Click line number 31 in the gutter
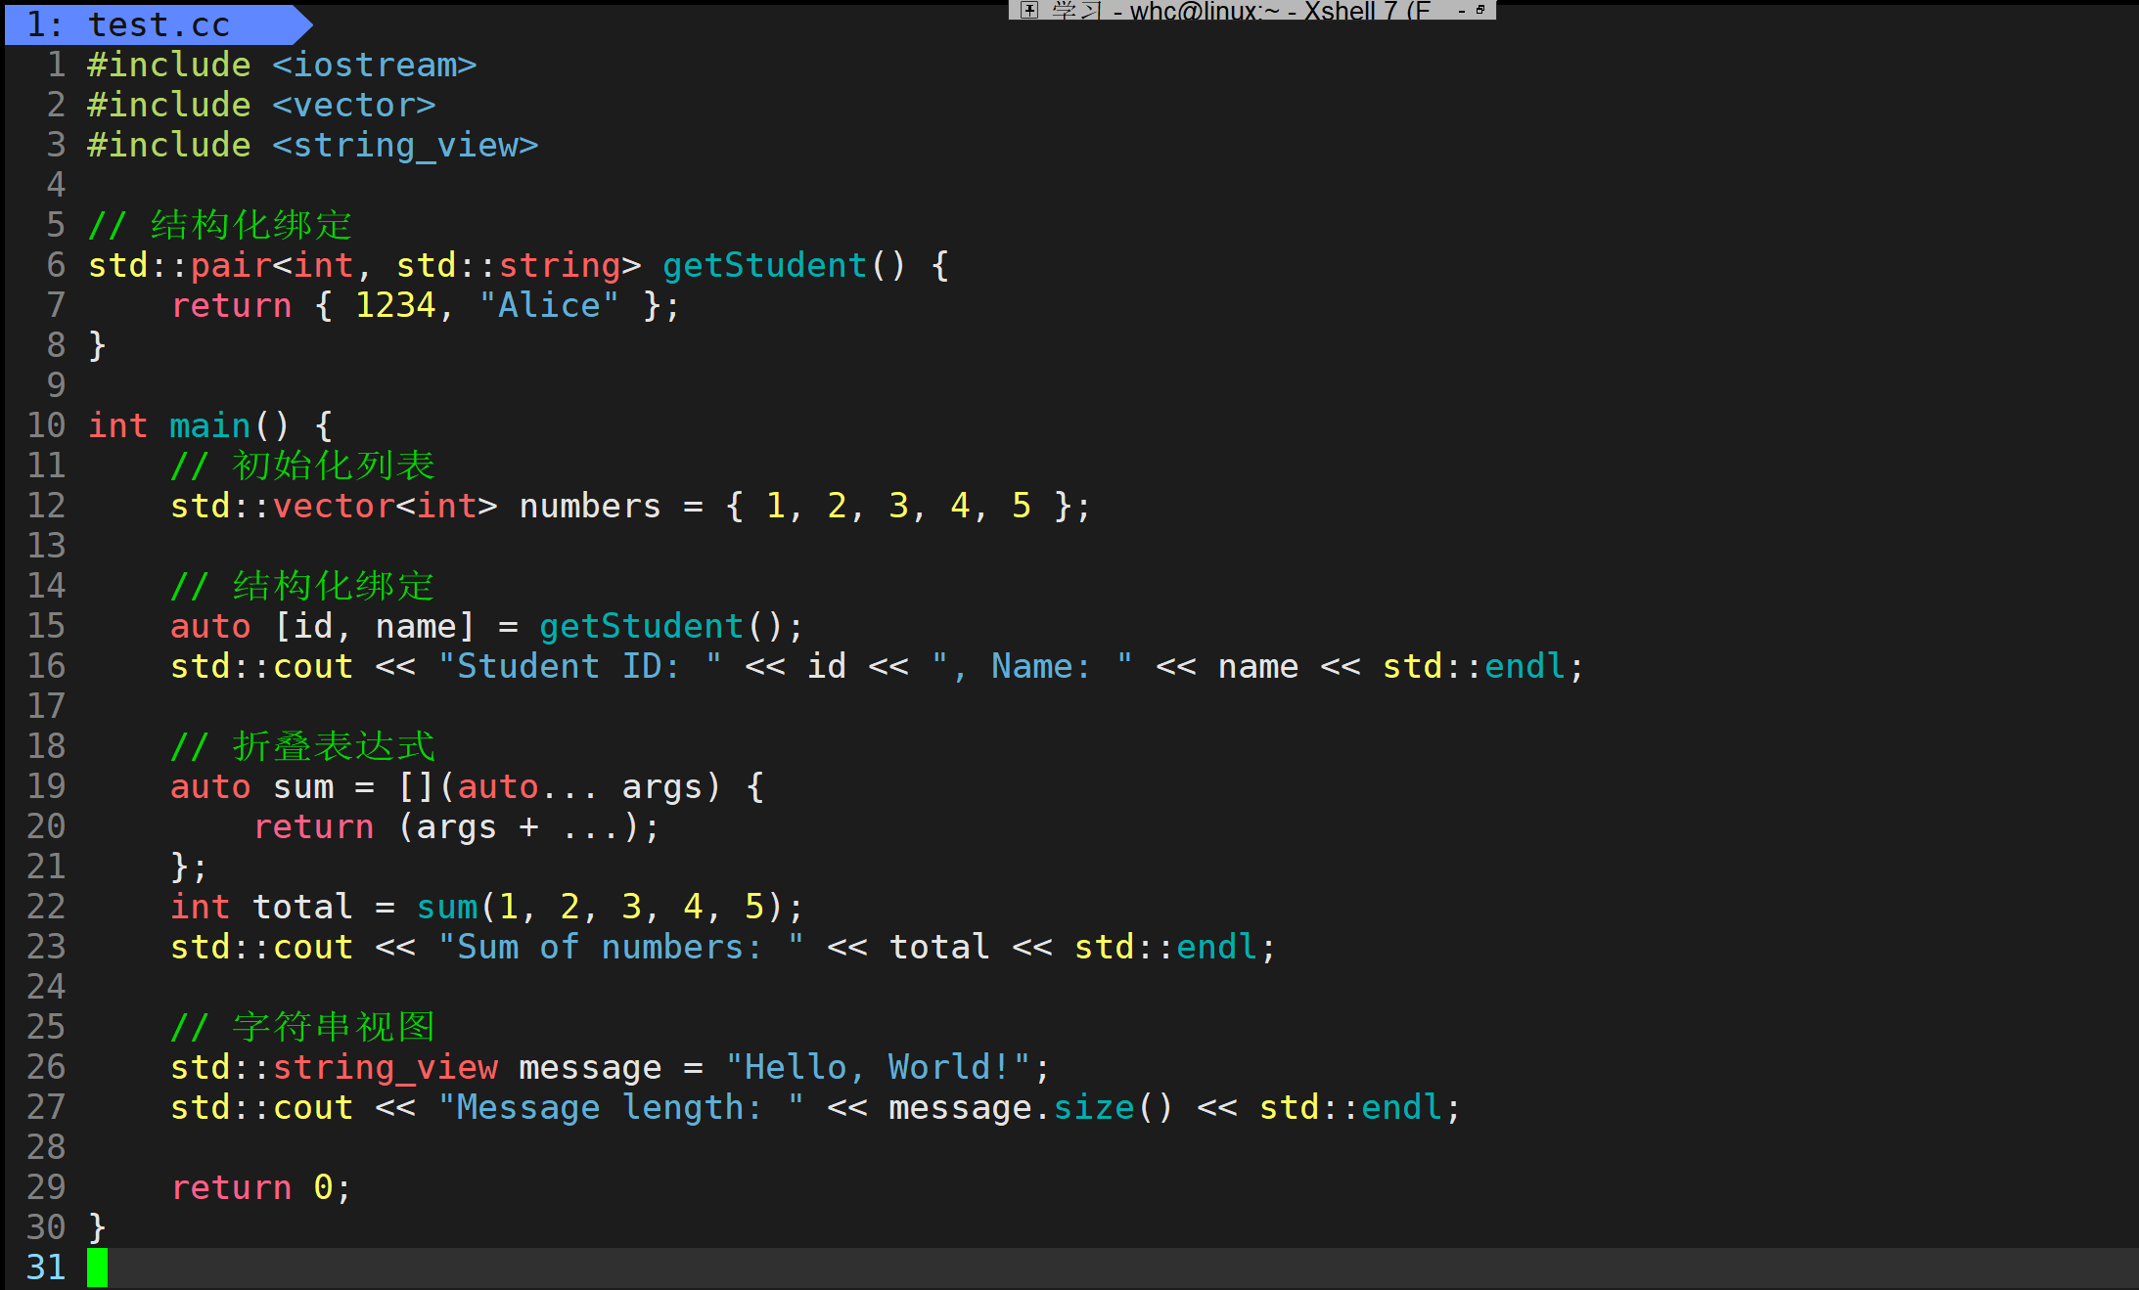Viewport: 2139px width, 1290px height. [x=46, y=1268]
